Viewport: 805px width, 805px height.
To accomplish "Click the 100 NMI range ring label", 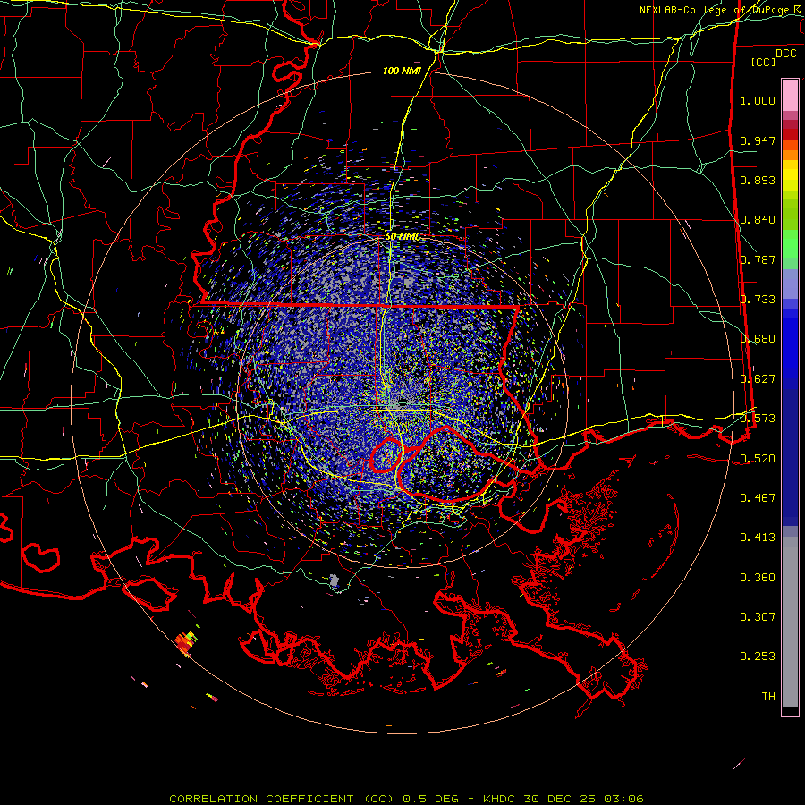I will [402, 71].
